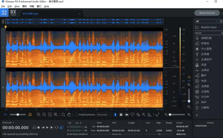
Task: Toggle the left channel L selector
Action: tap(3, 47)
